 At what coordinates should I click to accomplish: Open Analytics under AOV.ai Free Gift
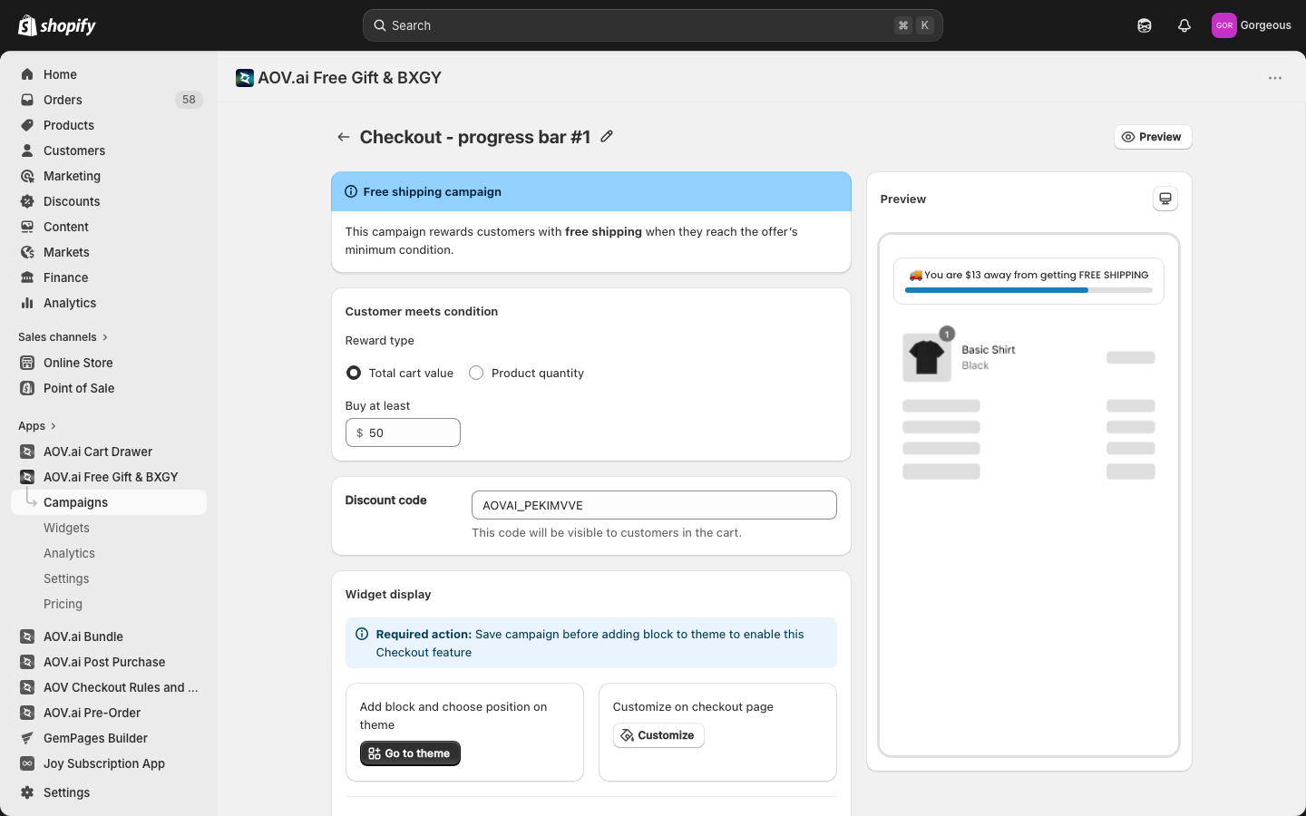pyautogui.click(x=109, y=553)
